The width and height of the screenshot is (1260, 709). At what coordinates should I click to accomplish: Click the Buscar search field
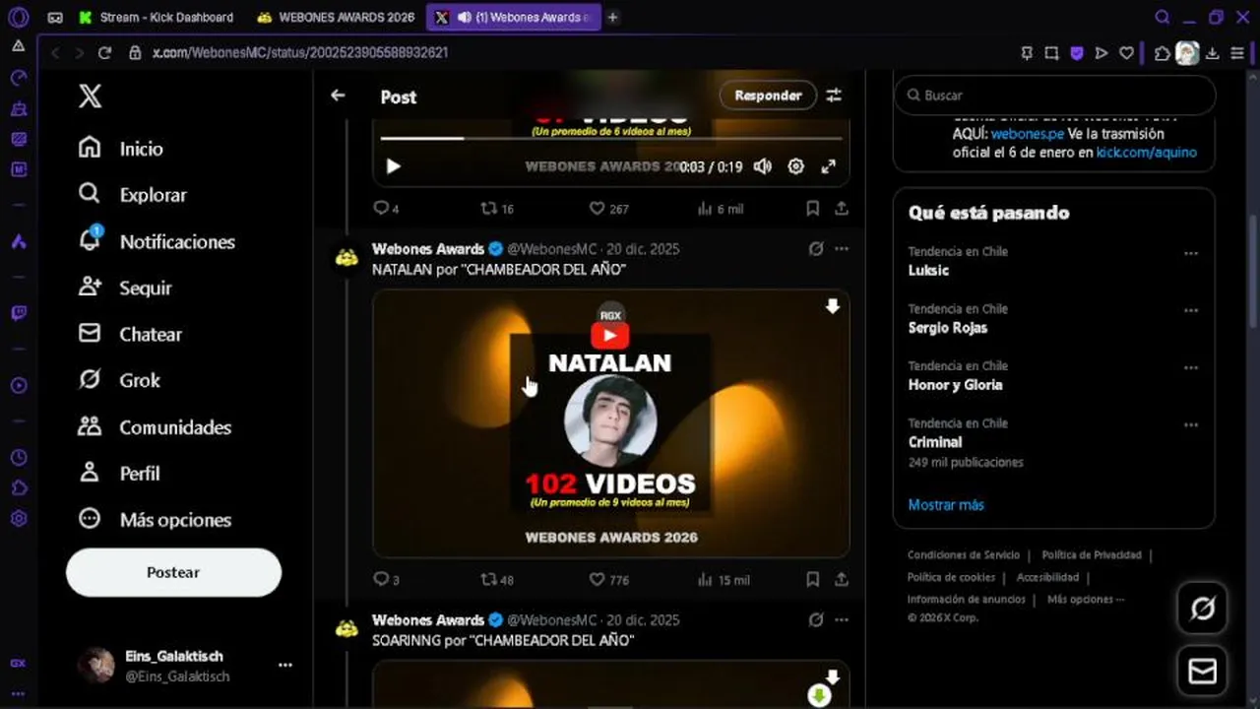pyautogui.click(x=1054, y=96)
